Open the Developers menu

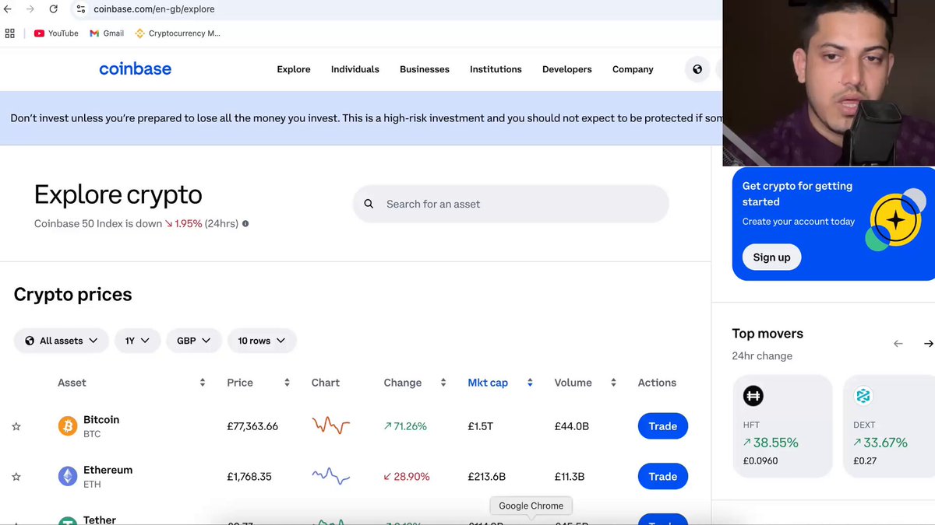point(567,69)
